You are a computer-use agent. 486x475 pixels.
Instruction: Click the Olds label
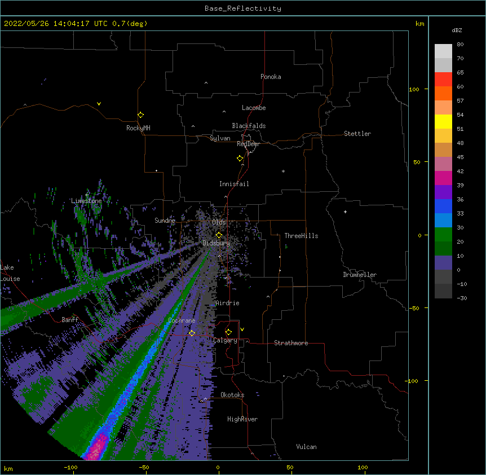(219, 222)
